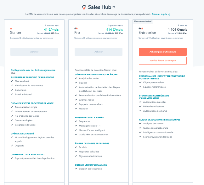Click E-mail individuel feature
The width and height of the screenshot is (204, 185).
point(23,95)
